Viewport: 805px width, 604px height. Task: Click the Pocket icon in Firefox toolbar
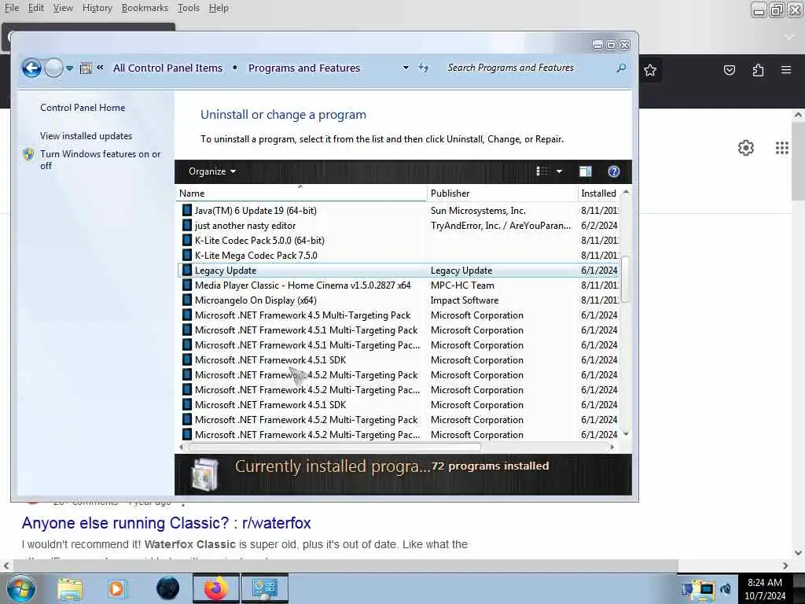[x=729, y=70]
